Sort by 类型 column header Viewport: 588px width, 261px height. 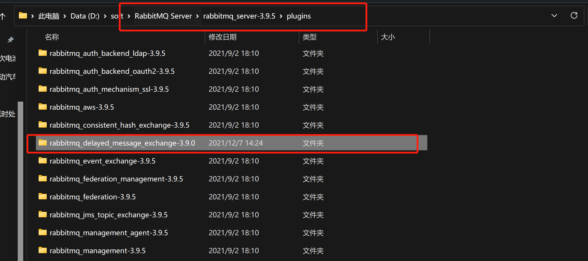point(310,37)
